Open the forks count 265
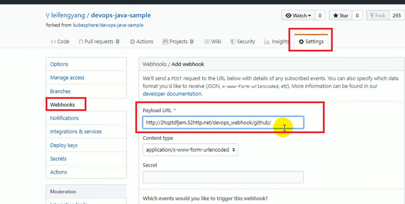The width and height of the screenshot is (405, 204). click(x=397, y=15)
